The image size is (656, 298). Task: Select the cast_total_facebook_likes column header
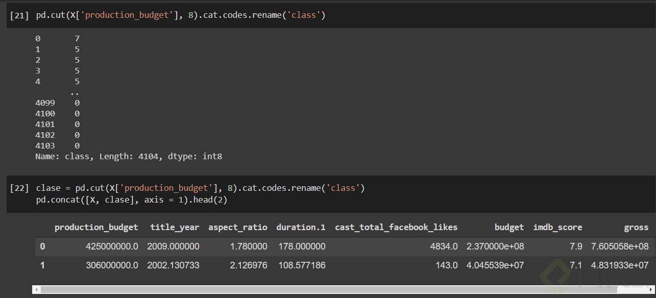point(396,228)
